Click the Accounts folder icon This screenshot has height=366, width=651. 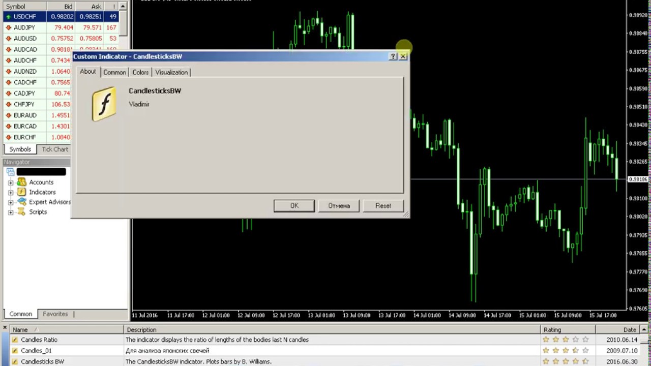click(x=21, y=182)
